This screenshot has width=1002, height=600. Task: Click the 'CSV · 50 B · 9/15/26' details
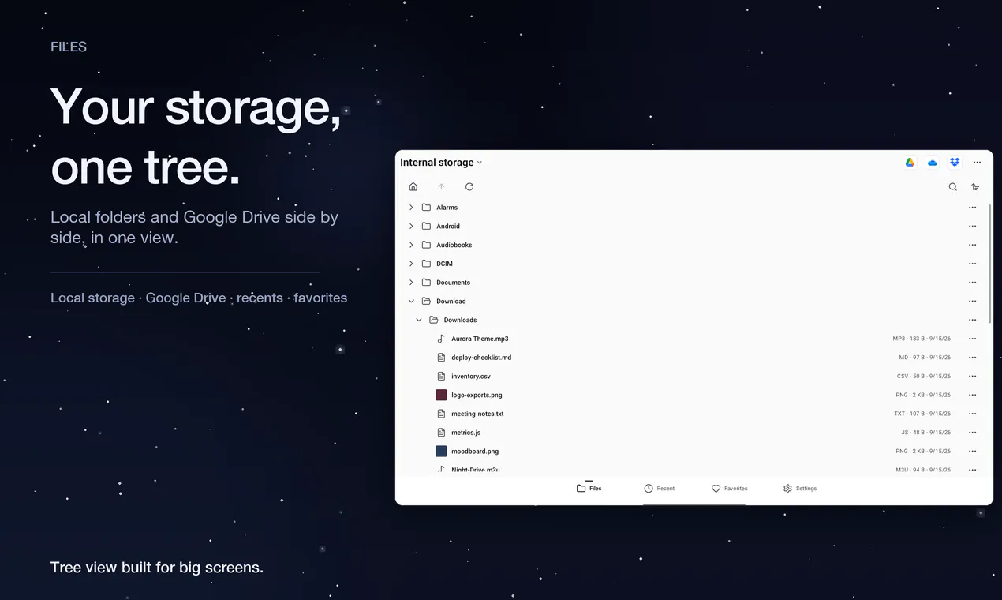point(923,377)
